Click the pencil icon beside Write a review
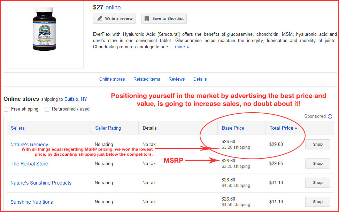 coord(100,18)
